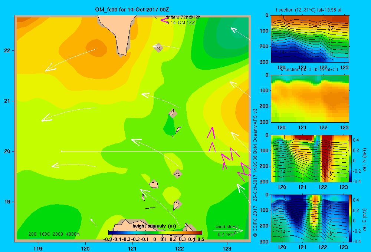Click longitude "122" under salinity section

[323, 127]
